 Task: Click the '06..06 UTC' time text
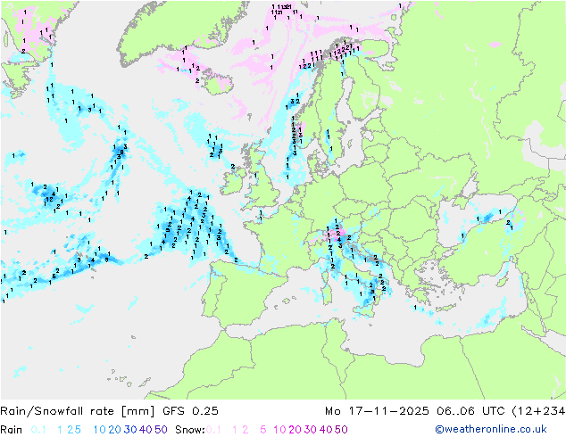click(x=470, y=411)
